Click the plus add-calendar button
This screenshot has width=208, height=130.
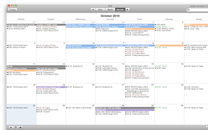tap(11, 127)
